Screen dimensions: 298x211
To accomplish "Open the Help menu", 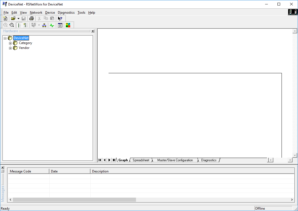I will pos(92,13).
